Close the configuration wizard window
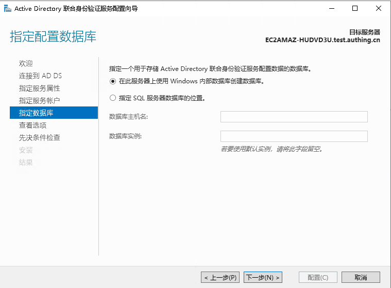Viewport: 391px width, 288px height. tap(379, 8)
